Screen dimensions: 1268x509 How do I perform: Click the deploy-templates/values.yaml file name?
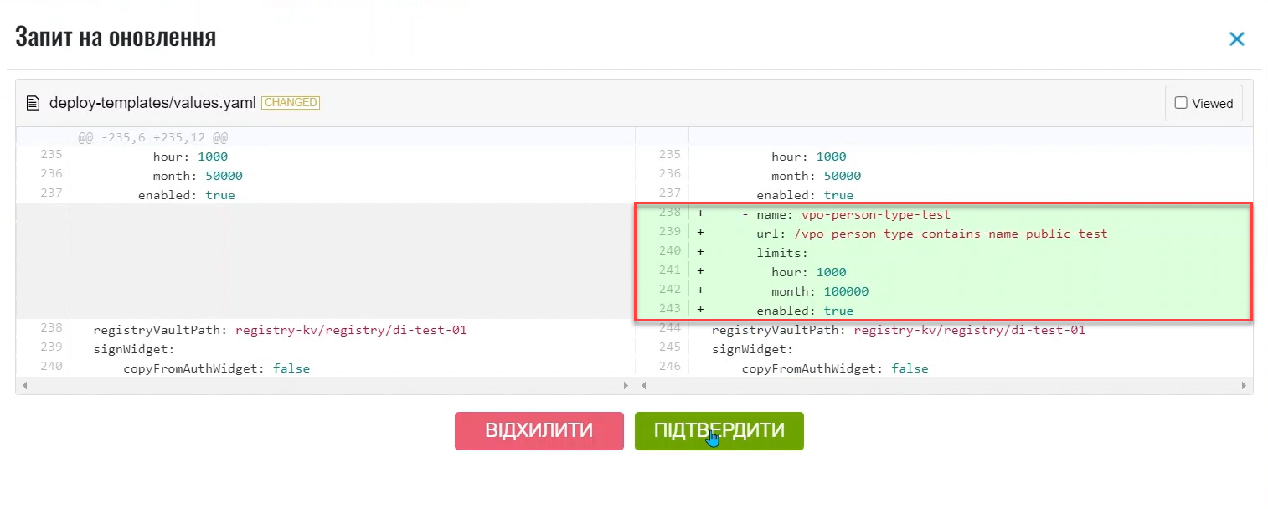tap(152, 103)
